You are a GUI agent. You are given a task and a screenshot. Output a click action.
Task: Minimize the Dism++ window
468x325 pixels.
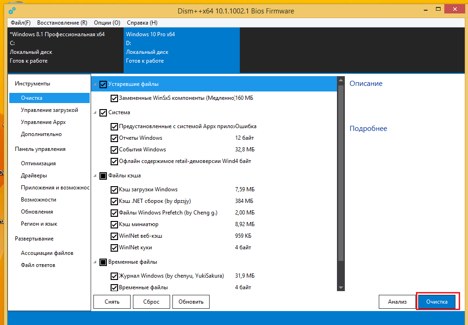pos(426,10)
